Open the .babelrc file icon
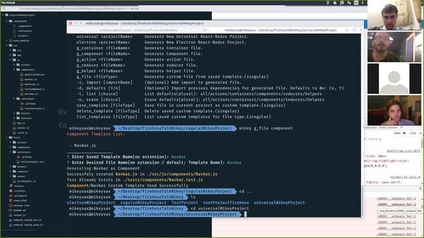Viewport: 424px width, 238px height. (11, 186)
